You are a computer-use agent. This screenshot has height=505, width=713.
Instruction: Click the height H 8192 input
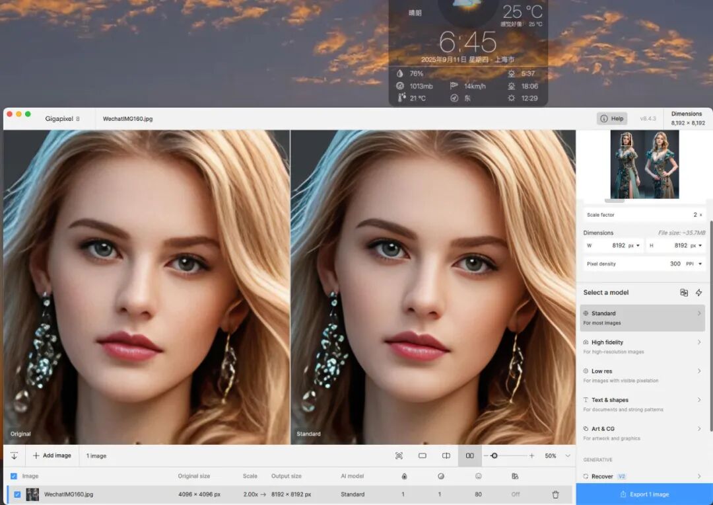point(676,245)
